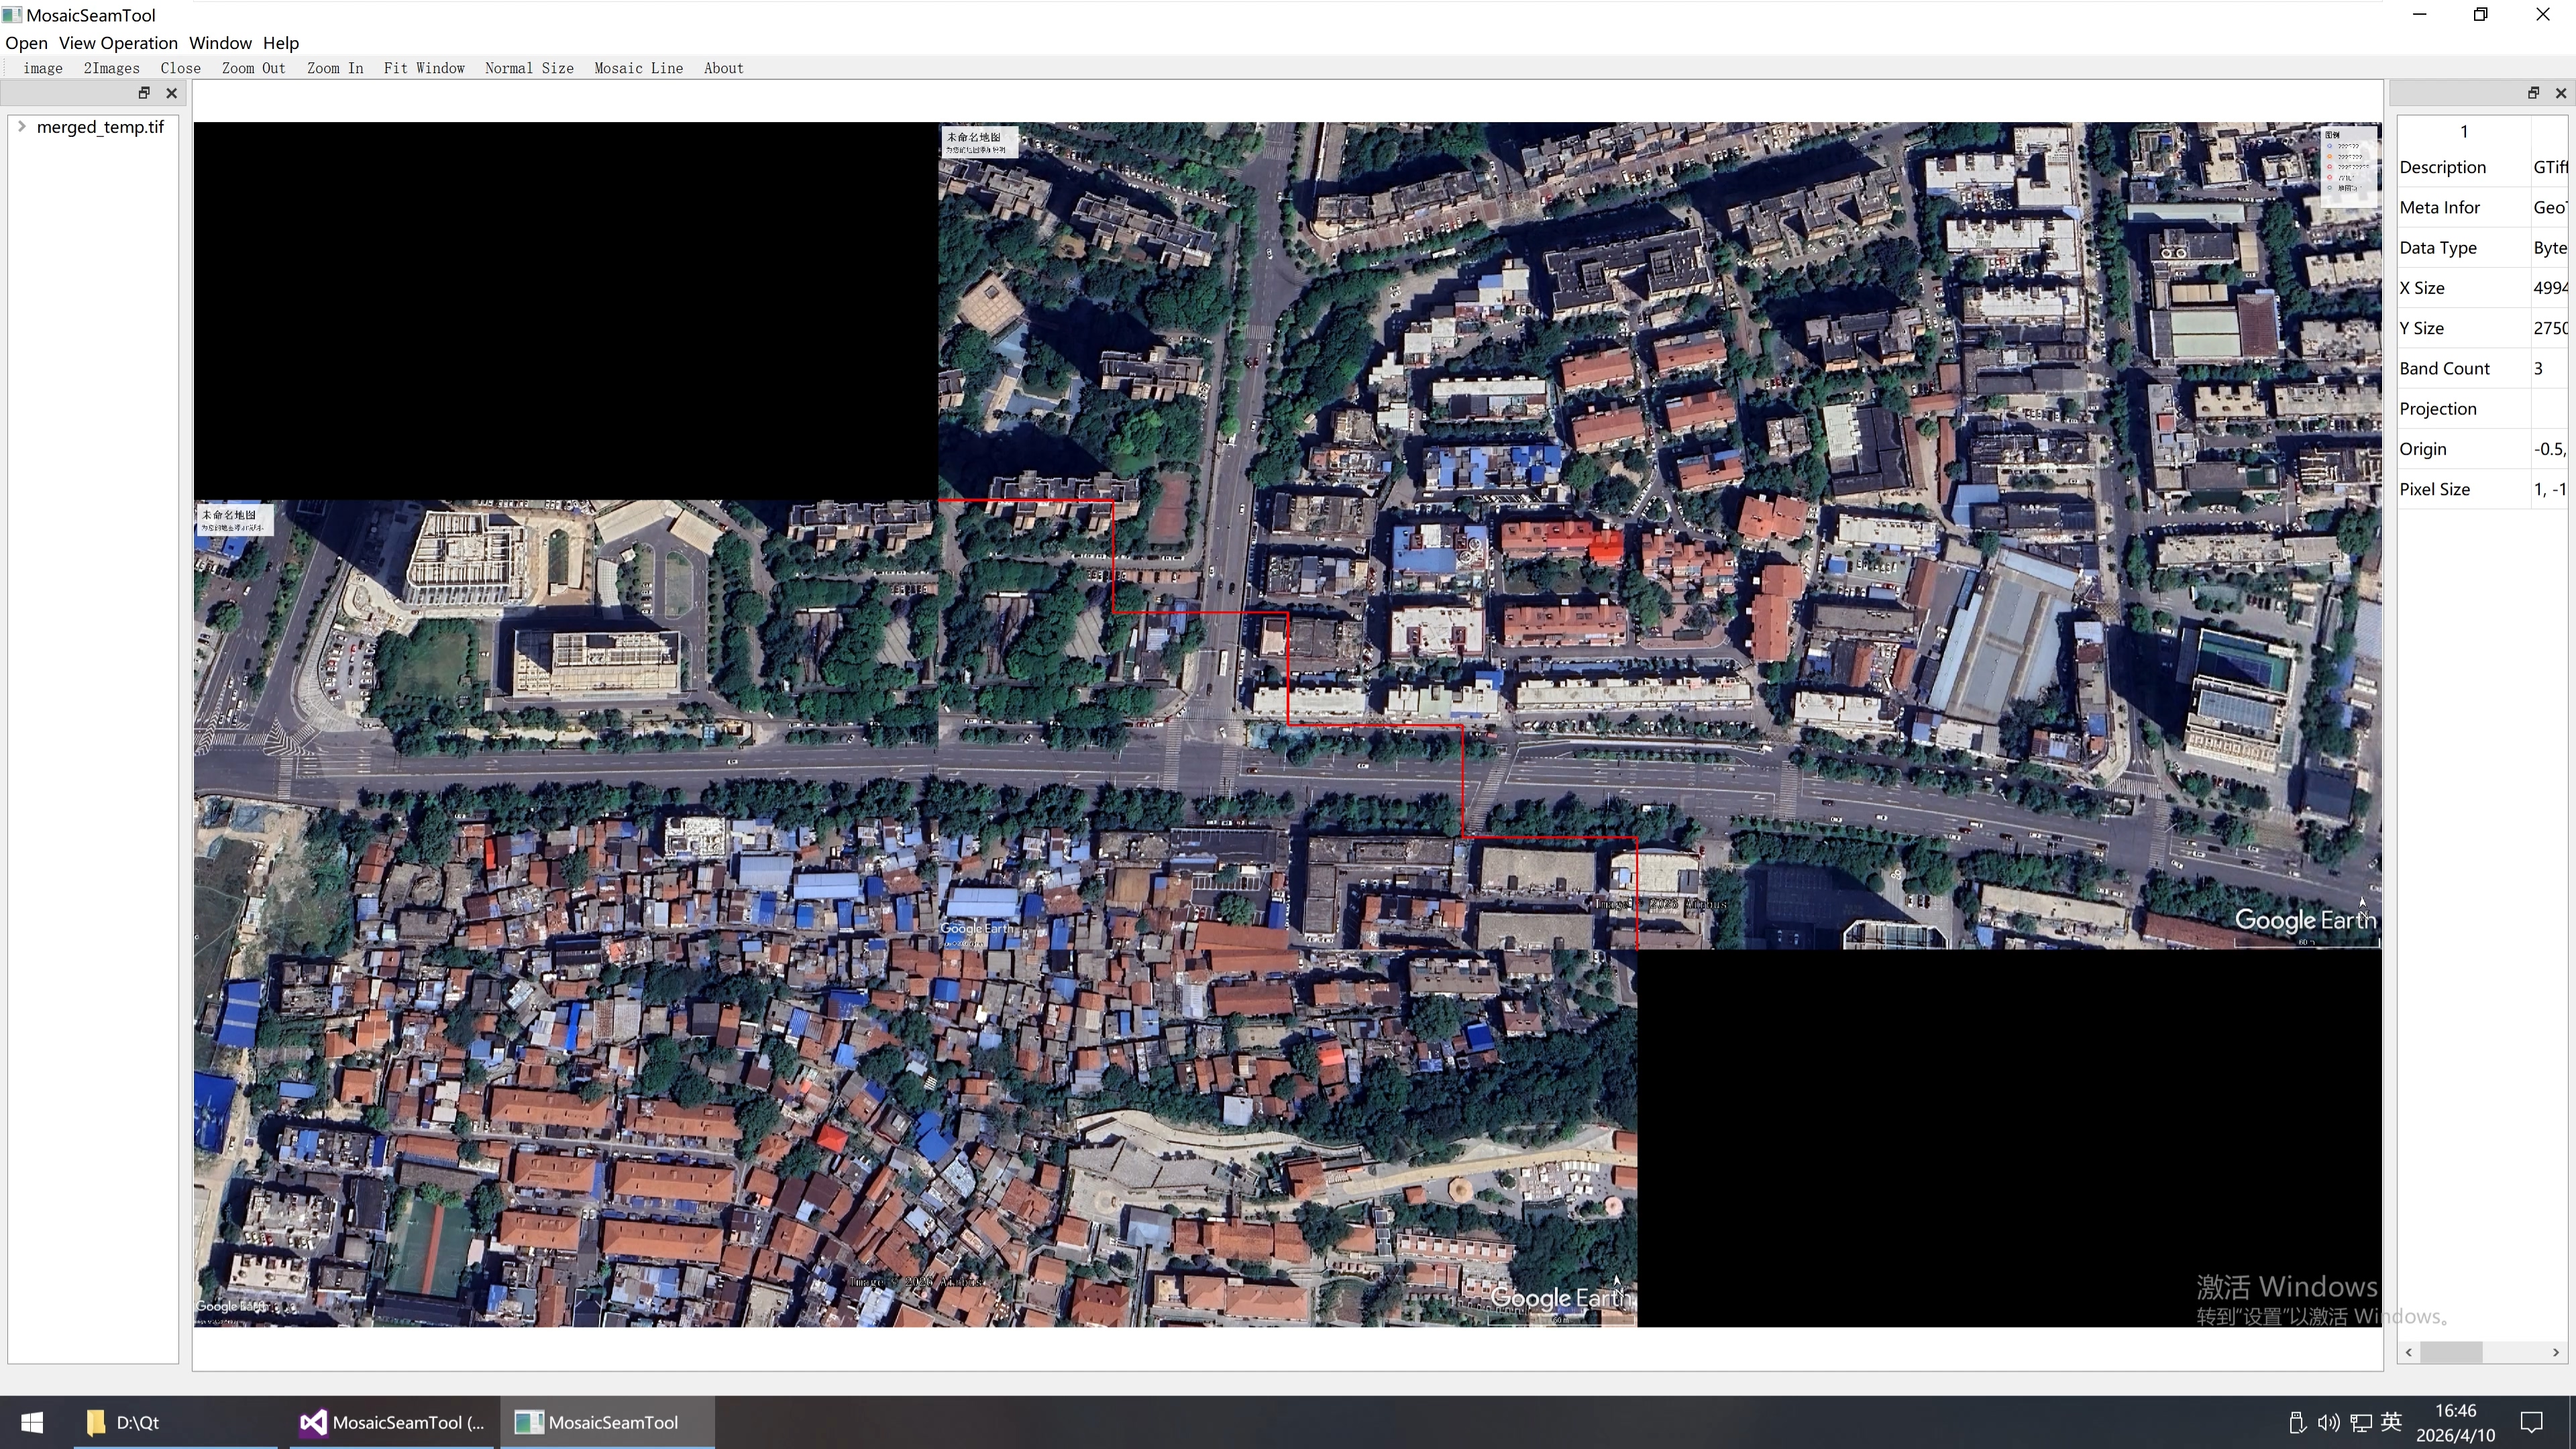Close the right properties panel
Image resolution: width=2576 pixels, height=1449 pixels.
tap(2560, 93)
